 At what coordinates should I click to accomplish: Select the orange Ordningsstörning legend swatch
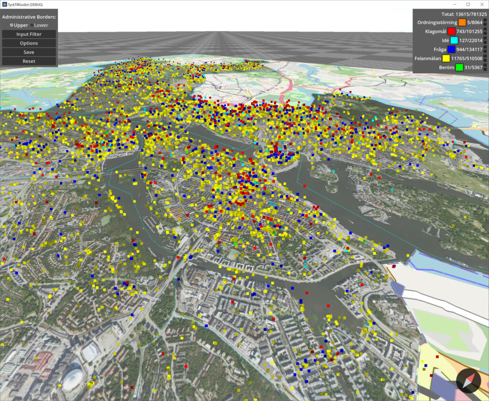coord(462,22)
